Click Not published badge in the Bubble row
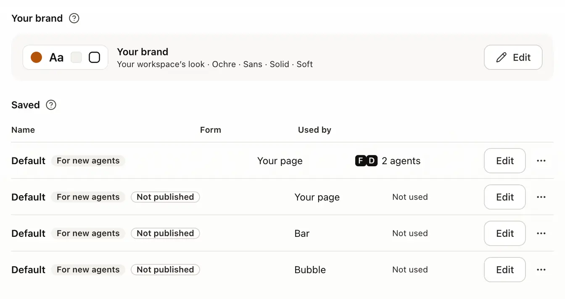 165,270
